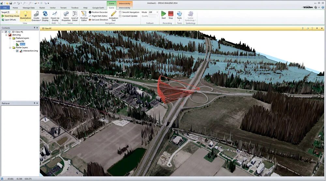Open the File menu
This screenshot has width=326, height=181.
5,8
